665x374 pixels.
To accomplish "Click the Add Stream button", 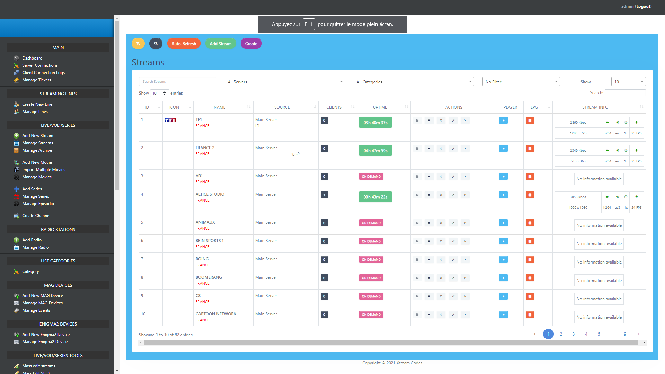I will [221, 44].
